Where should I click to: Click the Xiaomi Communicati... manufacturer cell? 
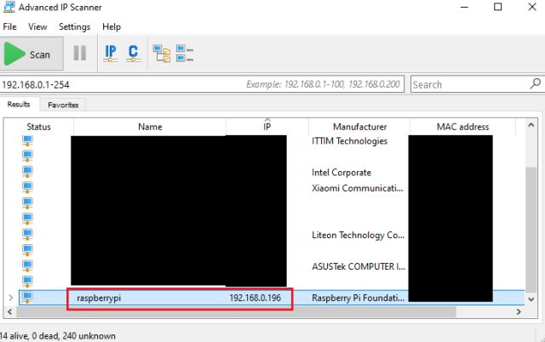tap(358, 188)
